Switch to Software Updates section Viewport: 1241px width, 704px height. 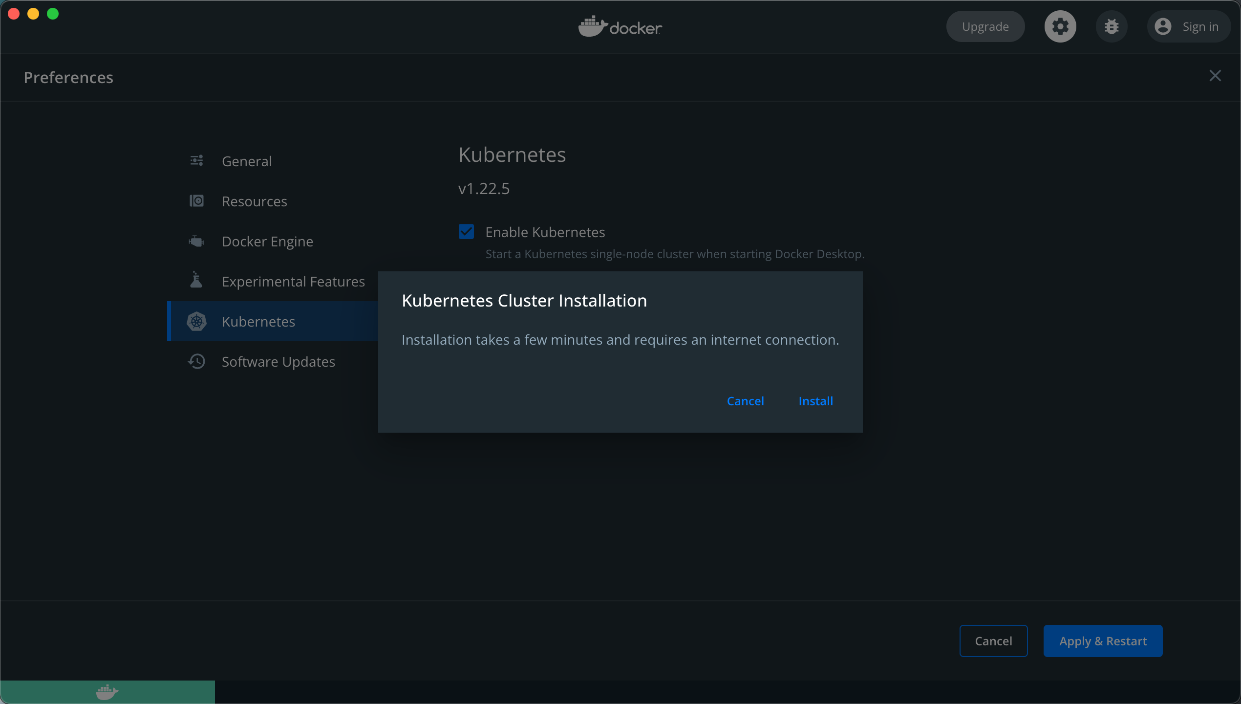pyautogui.click(x=278, y=361)
